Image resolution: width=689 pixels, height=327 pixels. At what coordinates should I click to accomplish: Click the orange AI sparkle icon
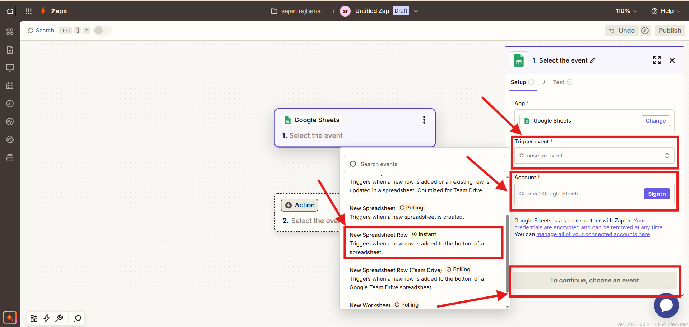coord(10,318)
